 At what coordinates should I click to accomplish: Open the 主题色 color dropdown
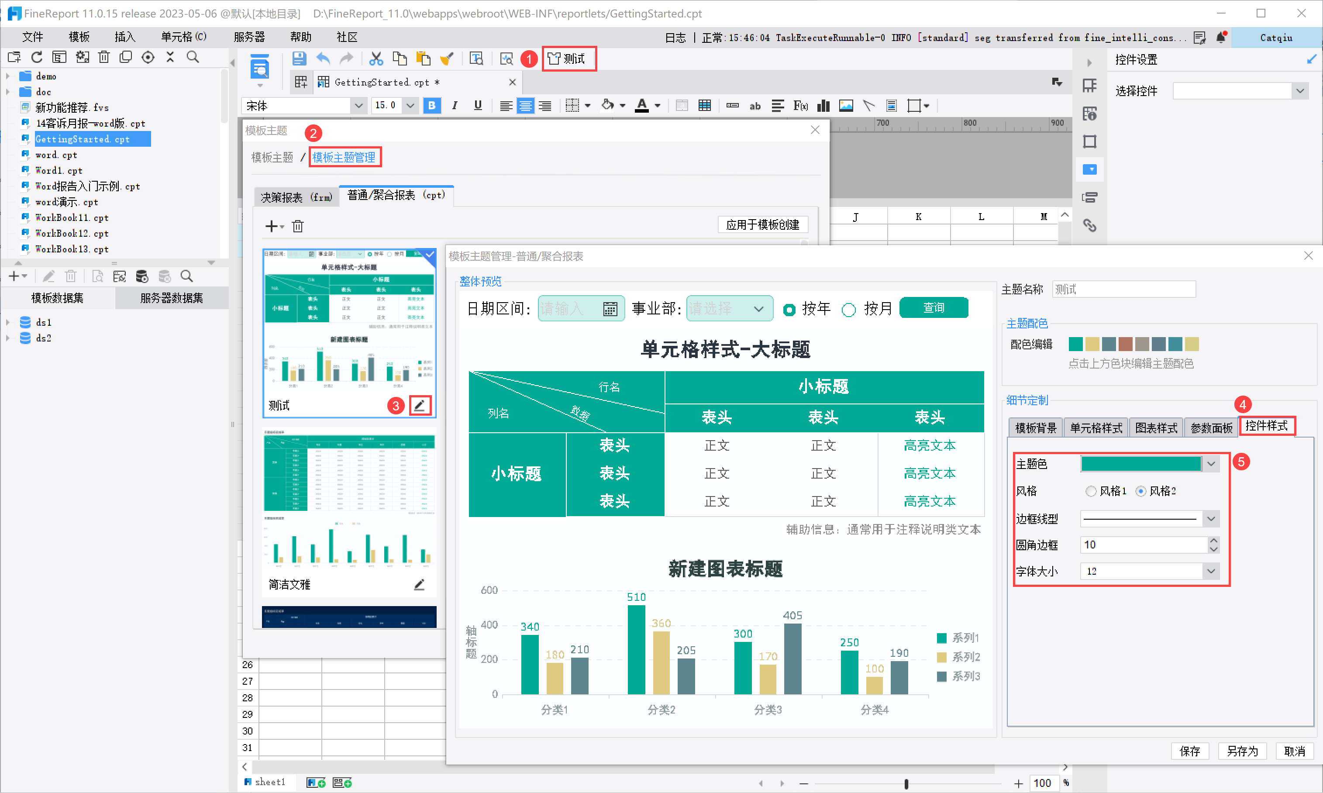pyautogui.click(x=1211, y=464)
